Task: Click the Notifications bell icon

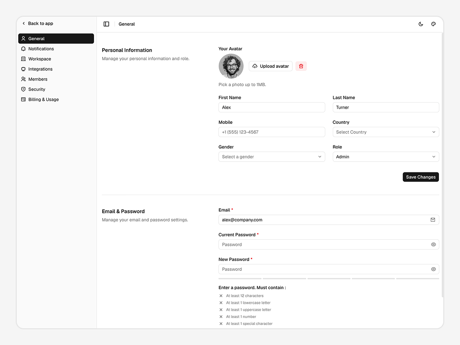Action: pos(24,49)
